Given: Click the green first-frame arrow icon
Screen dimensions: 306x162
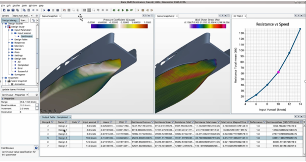Looking at the screenshot, I should [x=114, y=10].
